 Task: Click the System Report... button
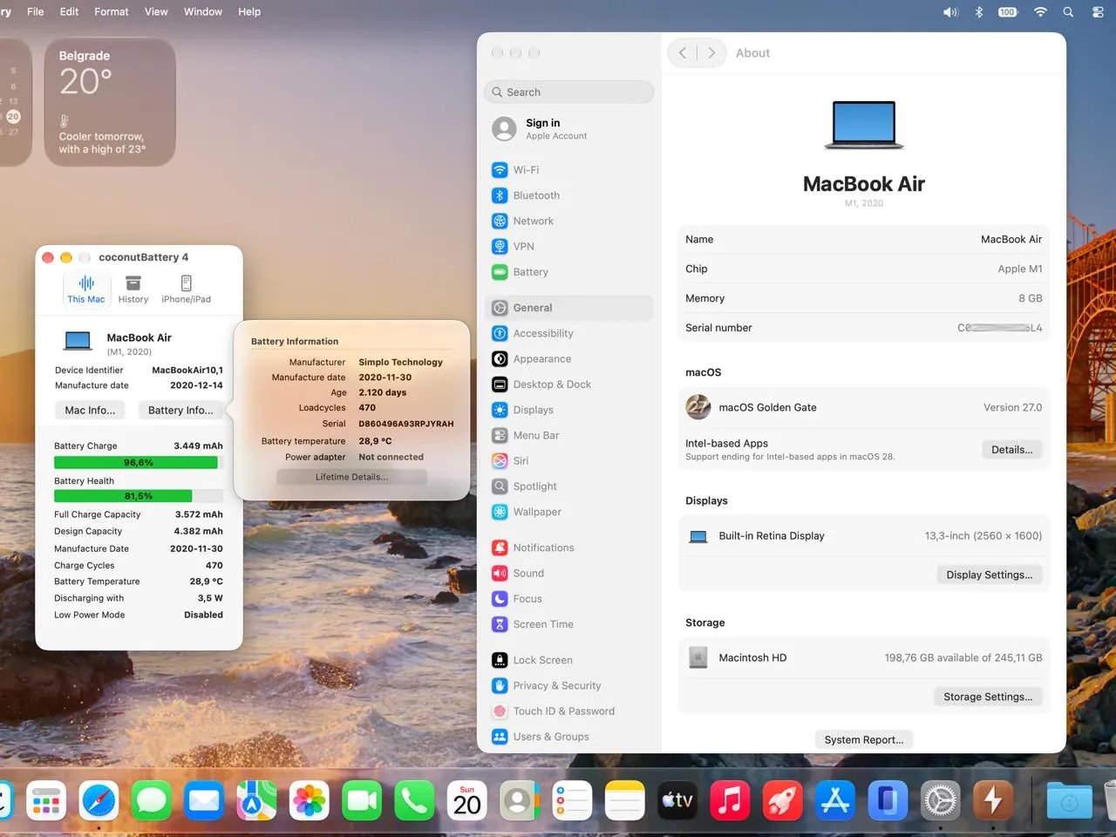click(x=864, y=739)
